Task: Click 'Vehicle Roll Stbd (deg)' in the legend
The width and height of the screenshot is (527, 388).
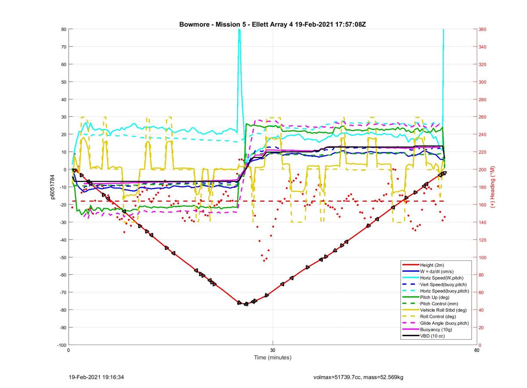Action: [444, 310]
